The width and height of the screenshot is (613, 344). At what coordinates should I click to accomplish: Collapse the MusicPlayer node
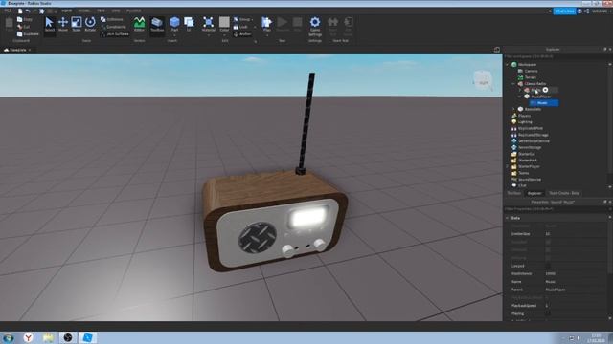520,97
